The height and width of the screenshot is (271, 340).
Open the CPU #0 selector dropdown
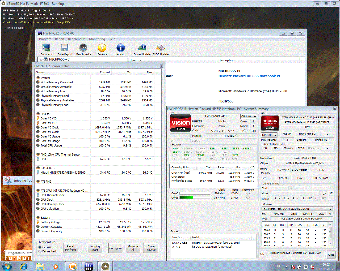[249, 116]
